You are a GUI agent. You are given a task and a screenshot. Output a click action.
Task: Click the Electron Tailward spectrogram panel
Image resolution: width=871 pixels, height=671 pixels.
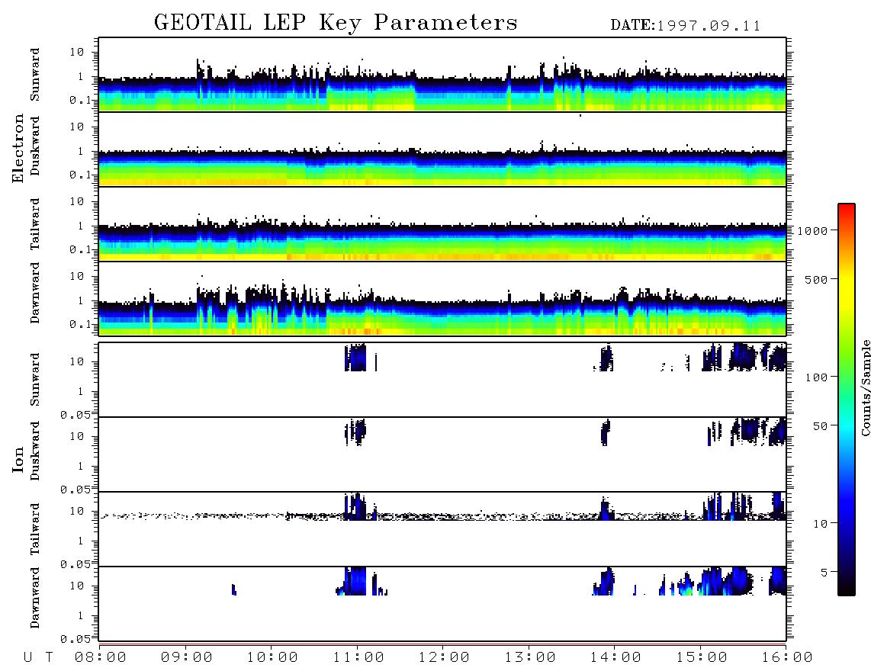(442, 224)
